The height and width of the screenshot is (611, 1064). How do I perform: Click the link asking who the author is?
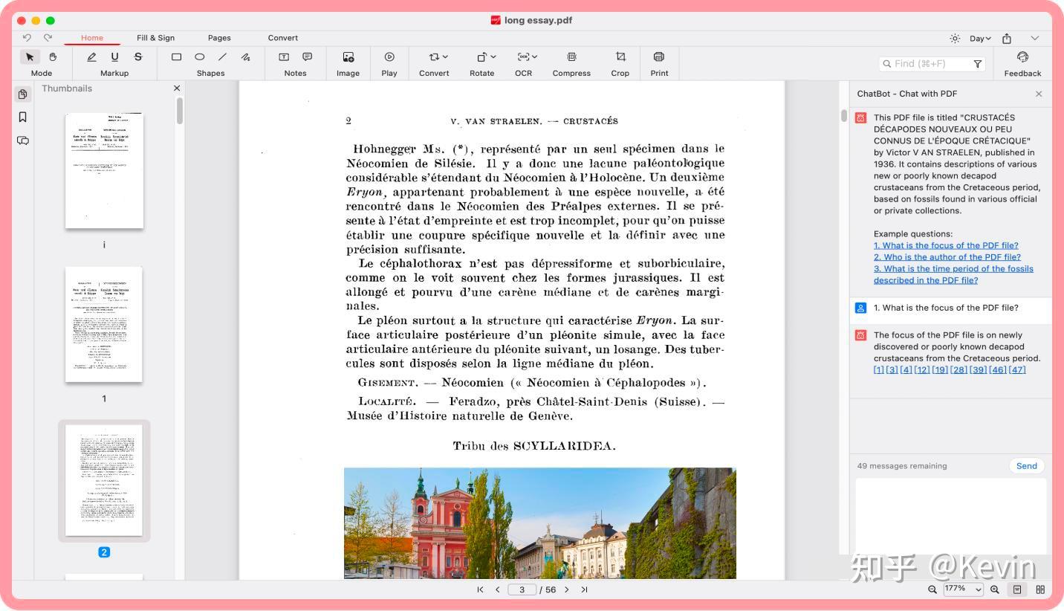(x=946, y=256)
